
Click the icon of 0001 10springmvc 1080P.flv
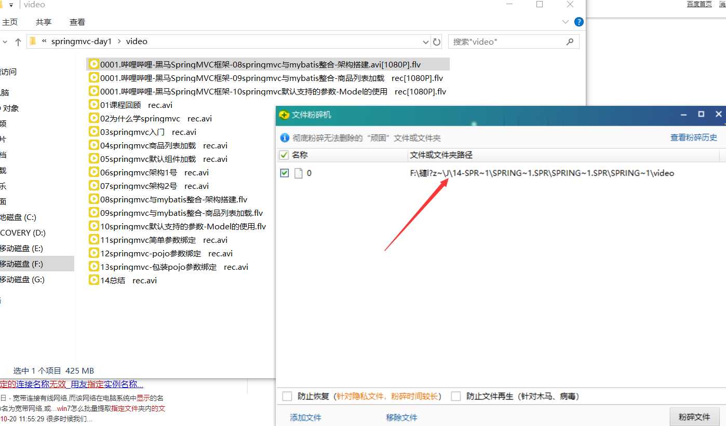(x=94, y=91)
